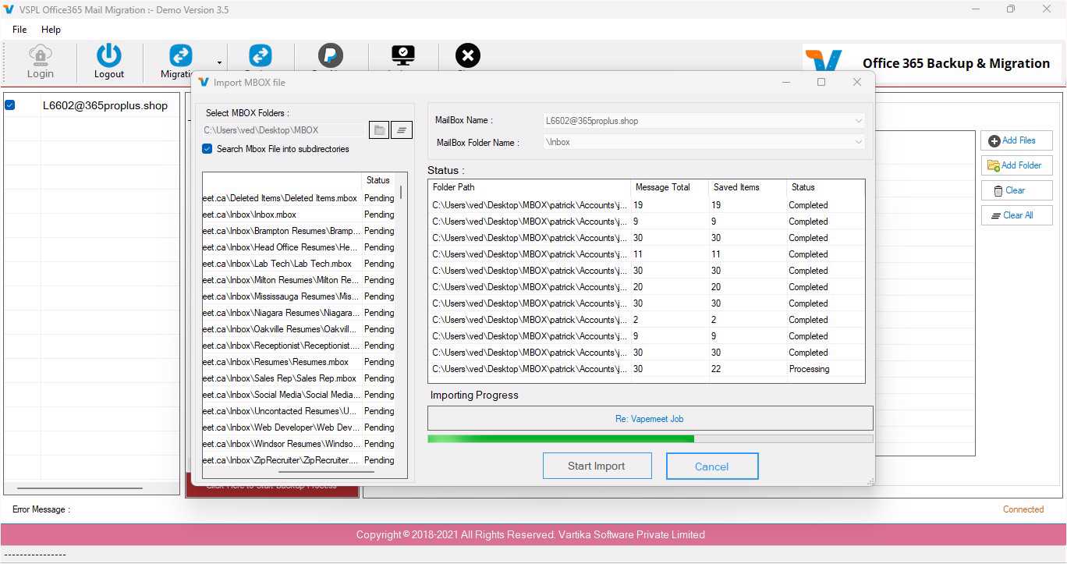Viewport: 1067px width, 564px height.
Task: Click the monitor activation icon in toolbar
Action: tap(403, 55)
